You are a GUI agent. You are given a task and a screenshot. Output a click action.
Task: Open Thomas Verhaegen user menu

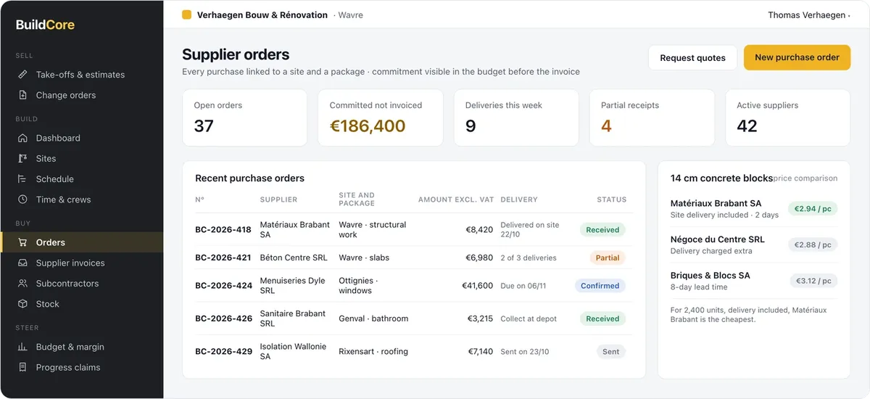pyautogui.click(x=808, y=15)
